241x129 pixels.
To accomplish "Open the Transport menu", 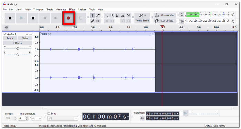I will (39, 10).
